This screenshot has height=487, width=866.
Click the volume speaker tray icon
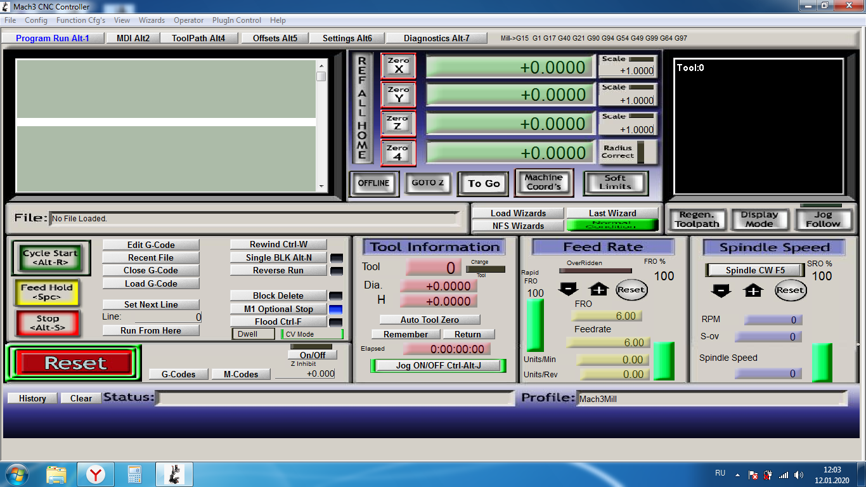pos(799,475)
